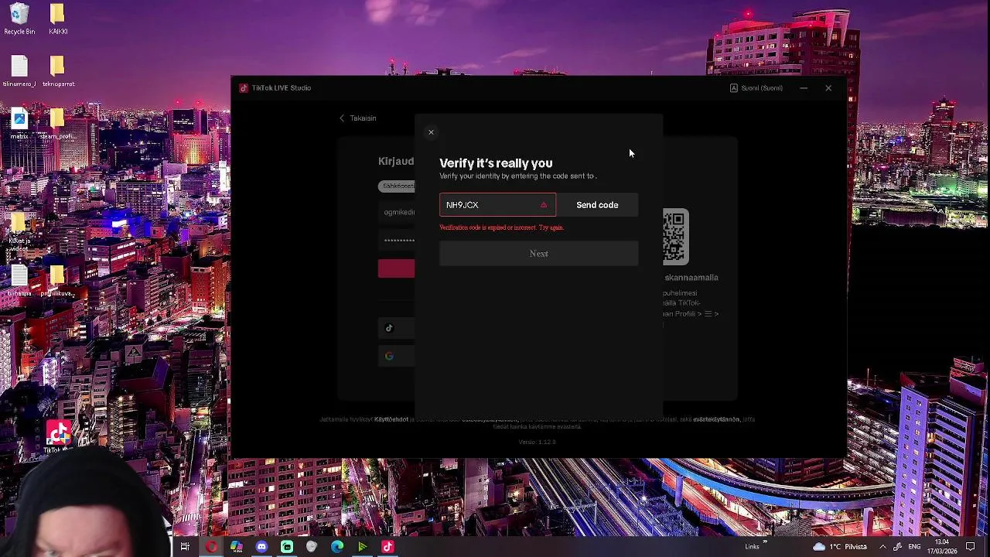This screenshot has height=557, width=990.
Task: Open the Recycle Bin desktop icon
Action: (19, 19)
